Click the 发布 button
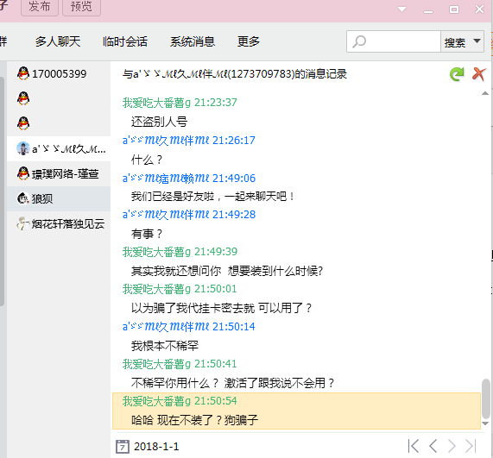 click(x=40, y=7)
